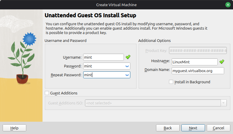Click the green checkmark beside Hostname

pyautogui.click(x=222, y=62)
